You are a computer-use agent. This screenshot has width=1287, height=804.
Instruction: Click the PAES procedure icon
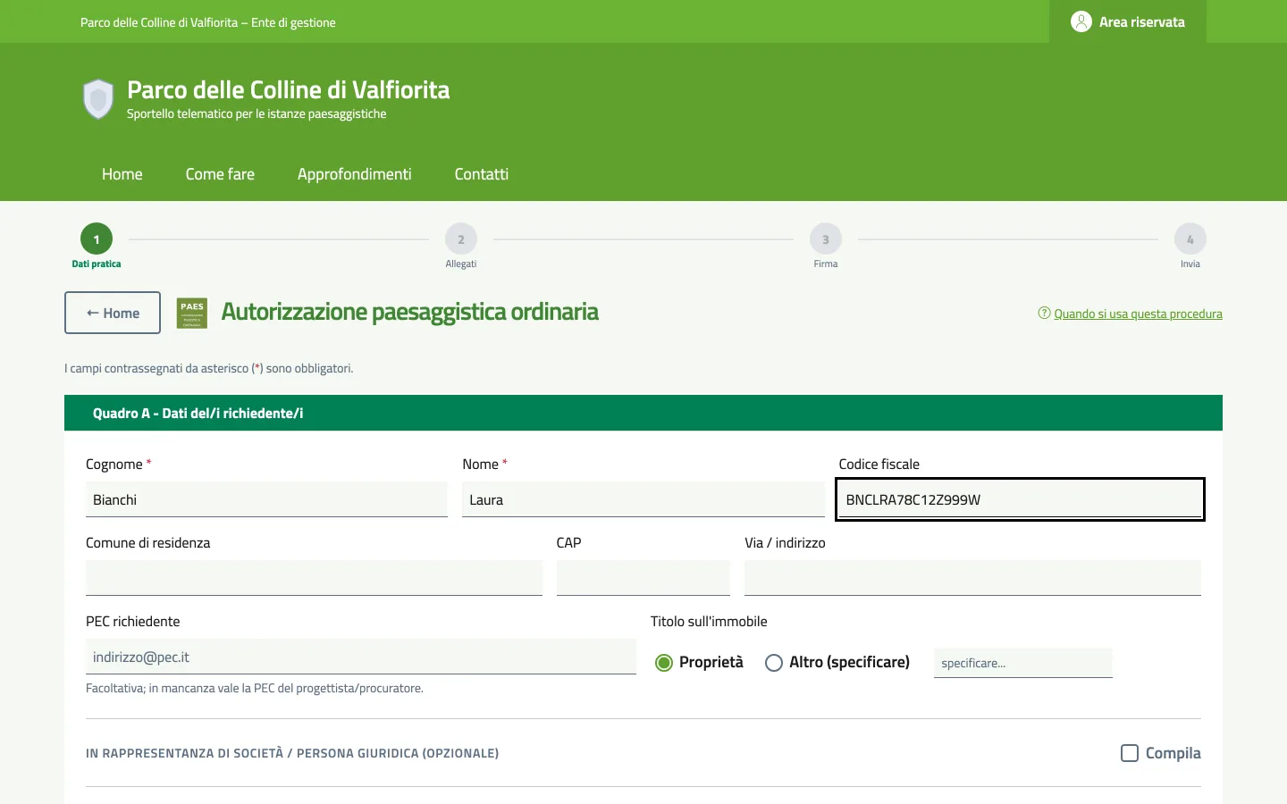click(x=192, y=313)
